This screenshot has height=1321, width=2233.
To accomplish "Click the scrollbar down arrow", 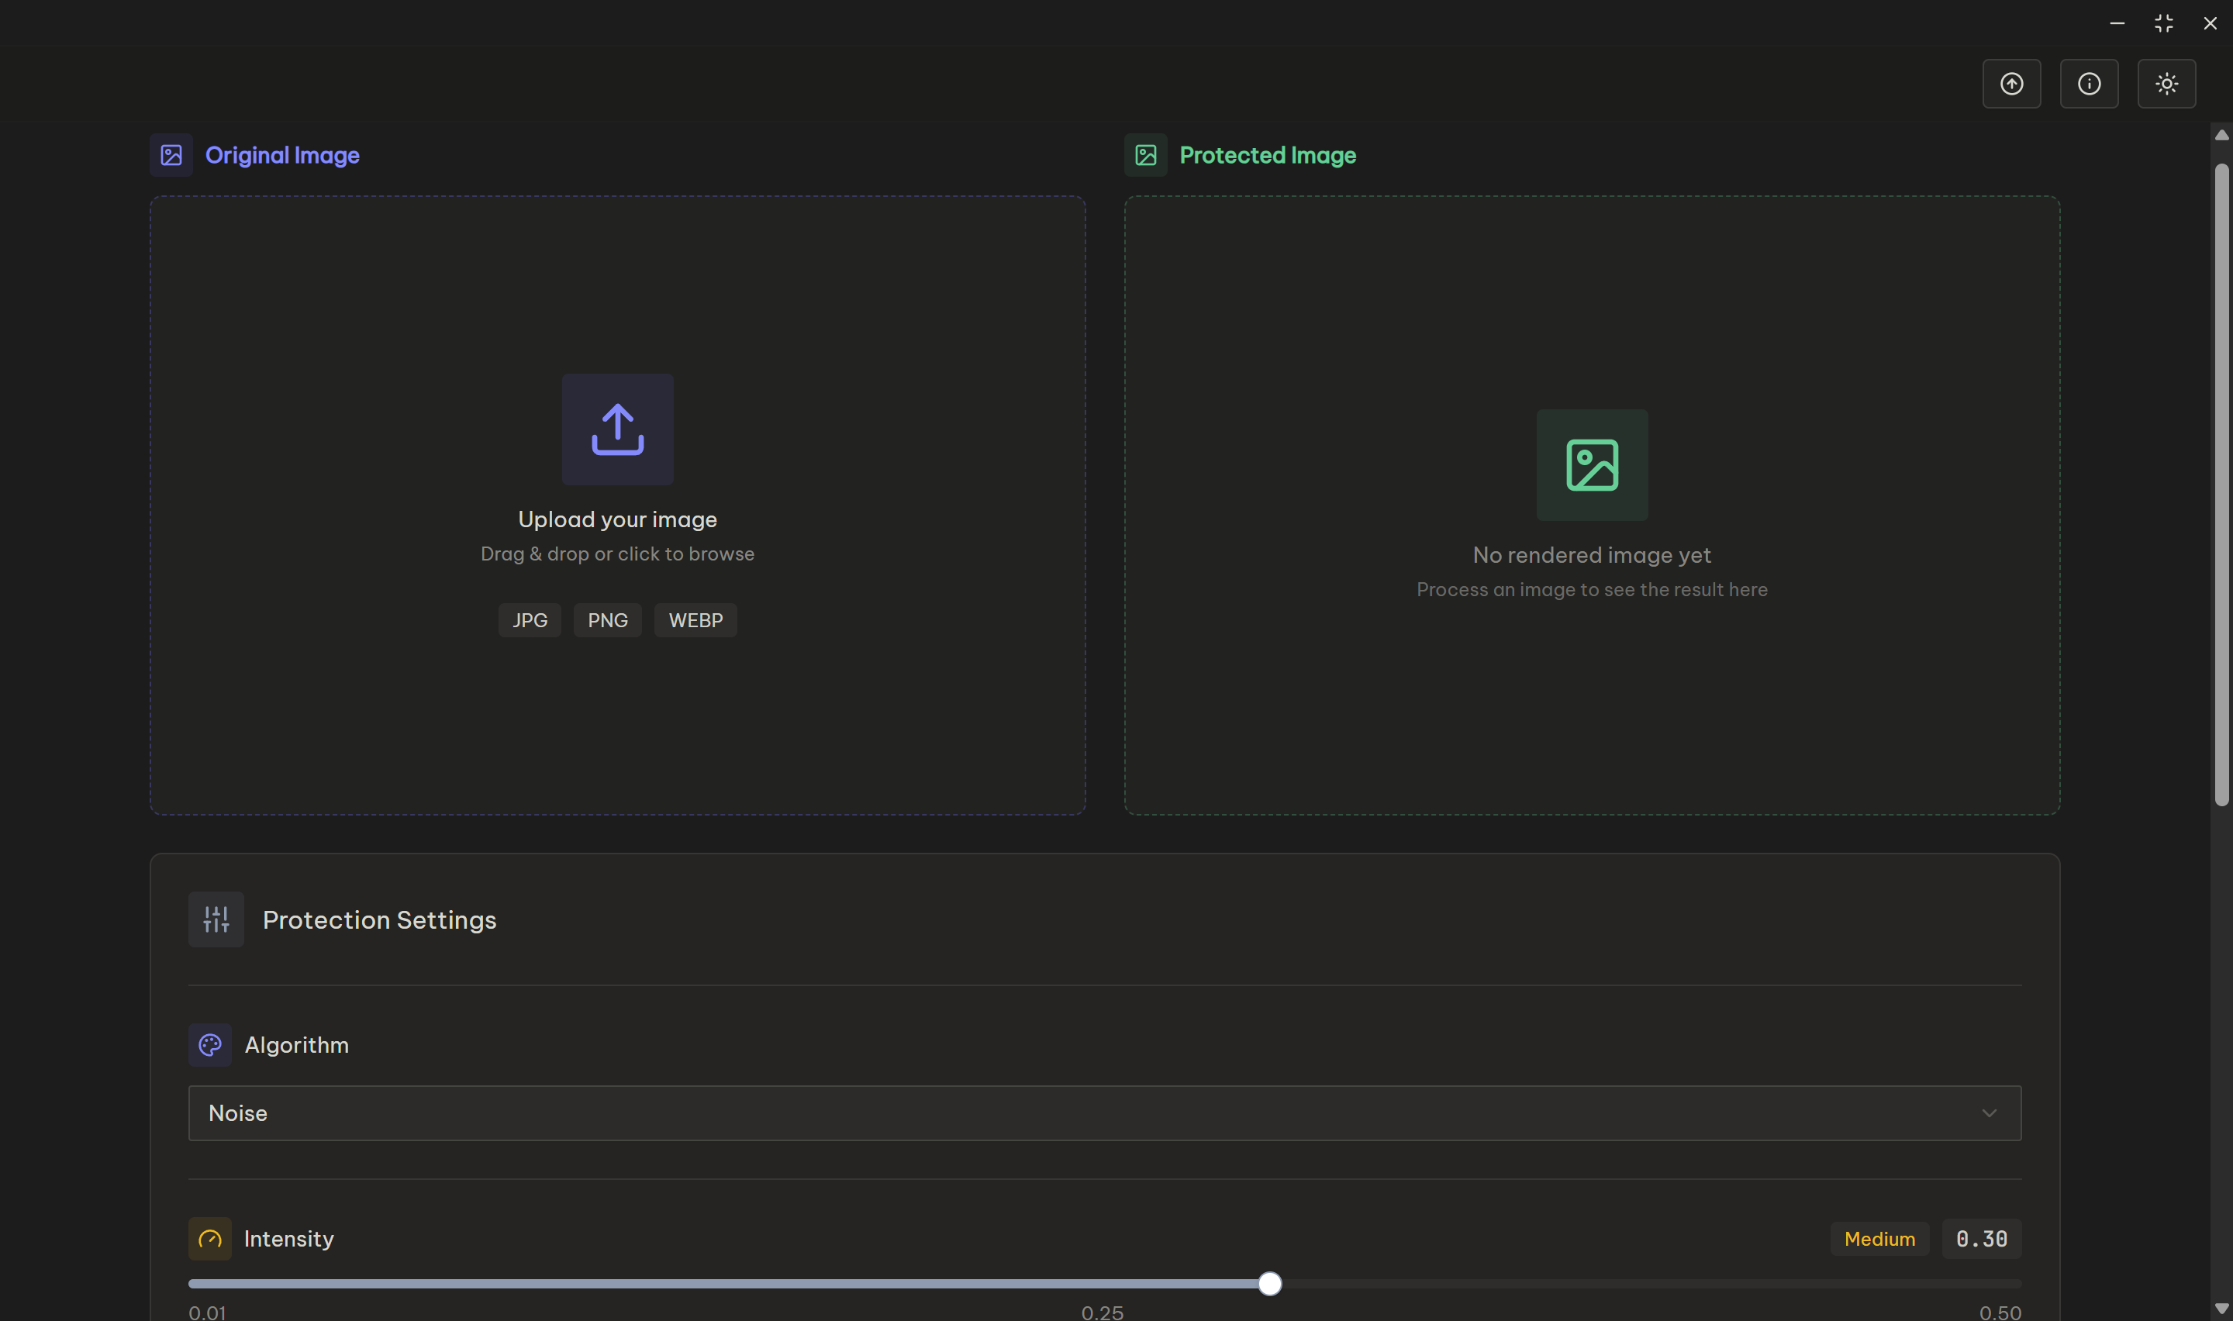I will [2221, 1308].
